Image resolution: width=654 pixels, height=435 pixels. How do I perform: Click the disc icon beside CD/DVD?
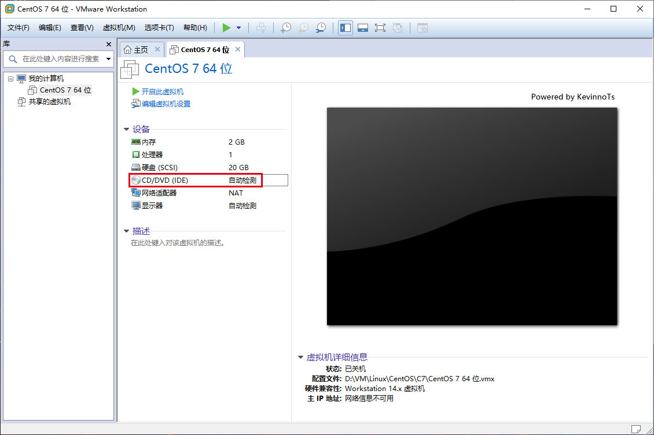pos(136,180)
